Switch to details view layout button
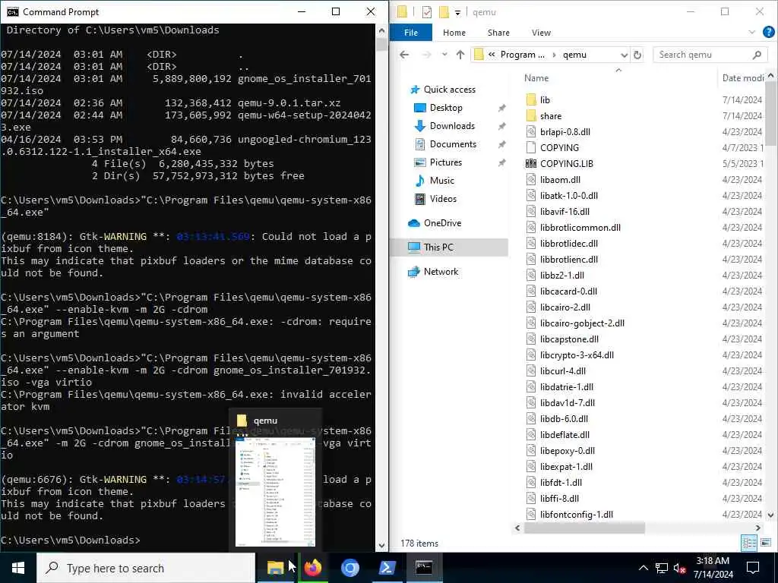 pos(748,542)
